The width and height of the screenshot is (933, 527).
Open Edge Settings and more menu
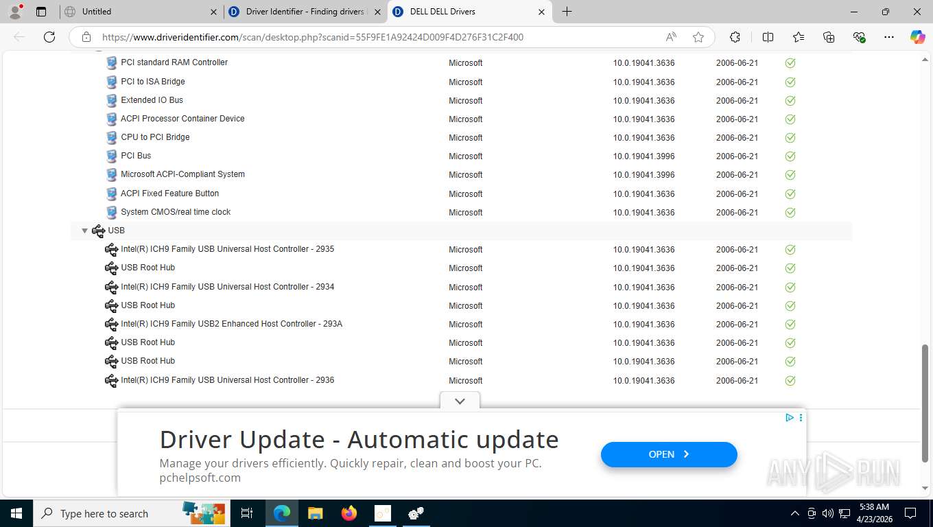[x=889, y=37]
